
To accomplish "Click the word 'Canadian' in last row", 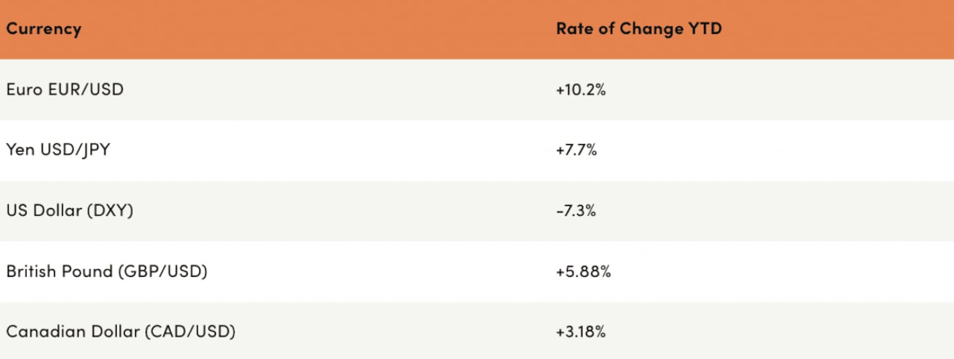I will tap(40, 332).
